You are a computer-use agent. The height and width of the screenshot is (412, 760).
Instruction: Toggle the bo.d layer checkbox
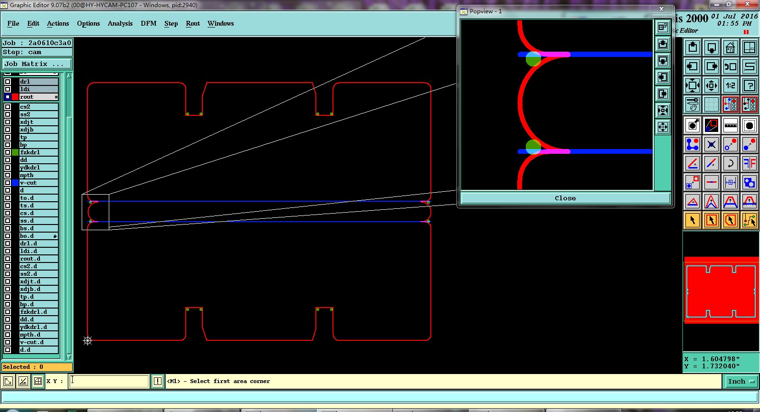point(8,236)
